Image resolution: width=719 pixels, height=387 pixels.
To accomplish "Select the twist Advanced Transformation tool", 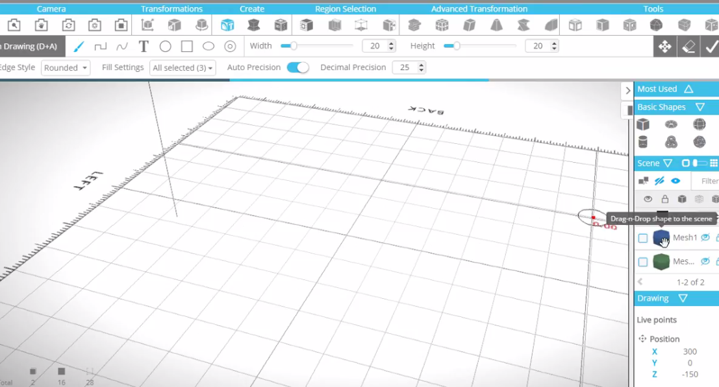I will [x=523, y=25].
